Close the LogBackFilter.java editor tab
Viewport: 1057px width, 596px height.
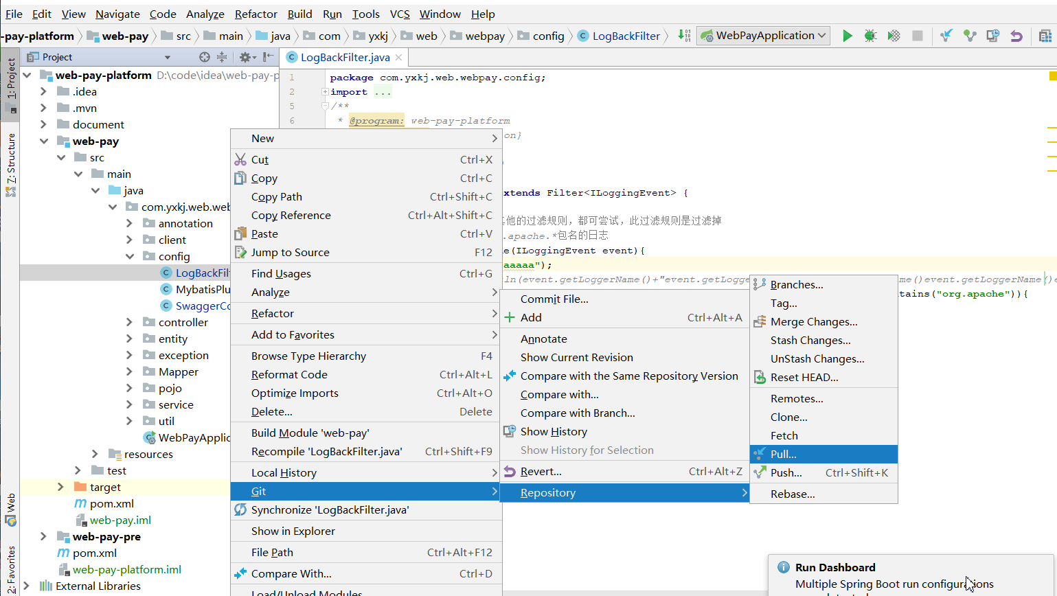(398, 58)
